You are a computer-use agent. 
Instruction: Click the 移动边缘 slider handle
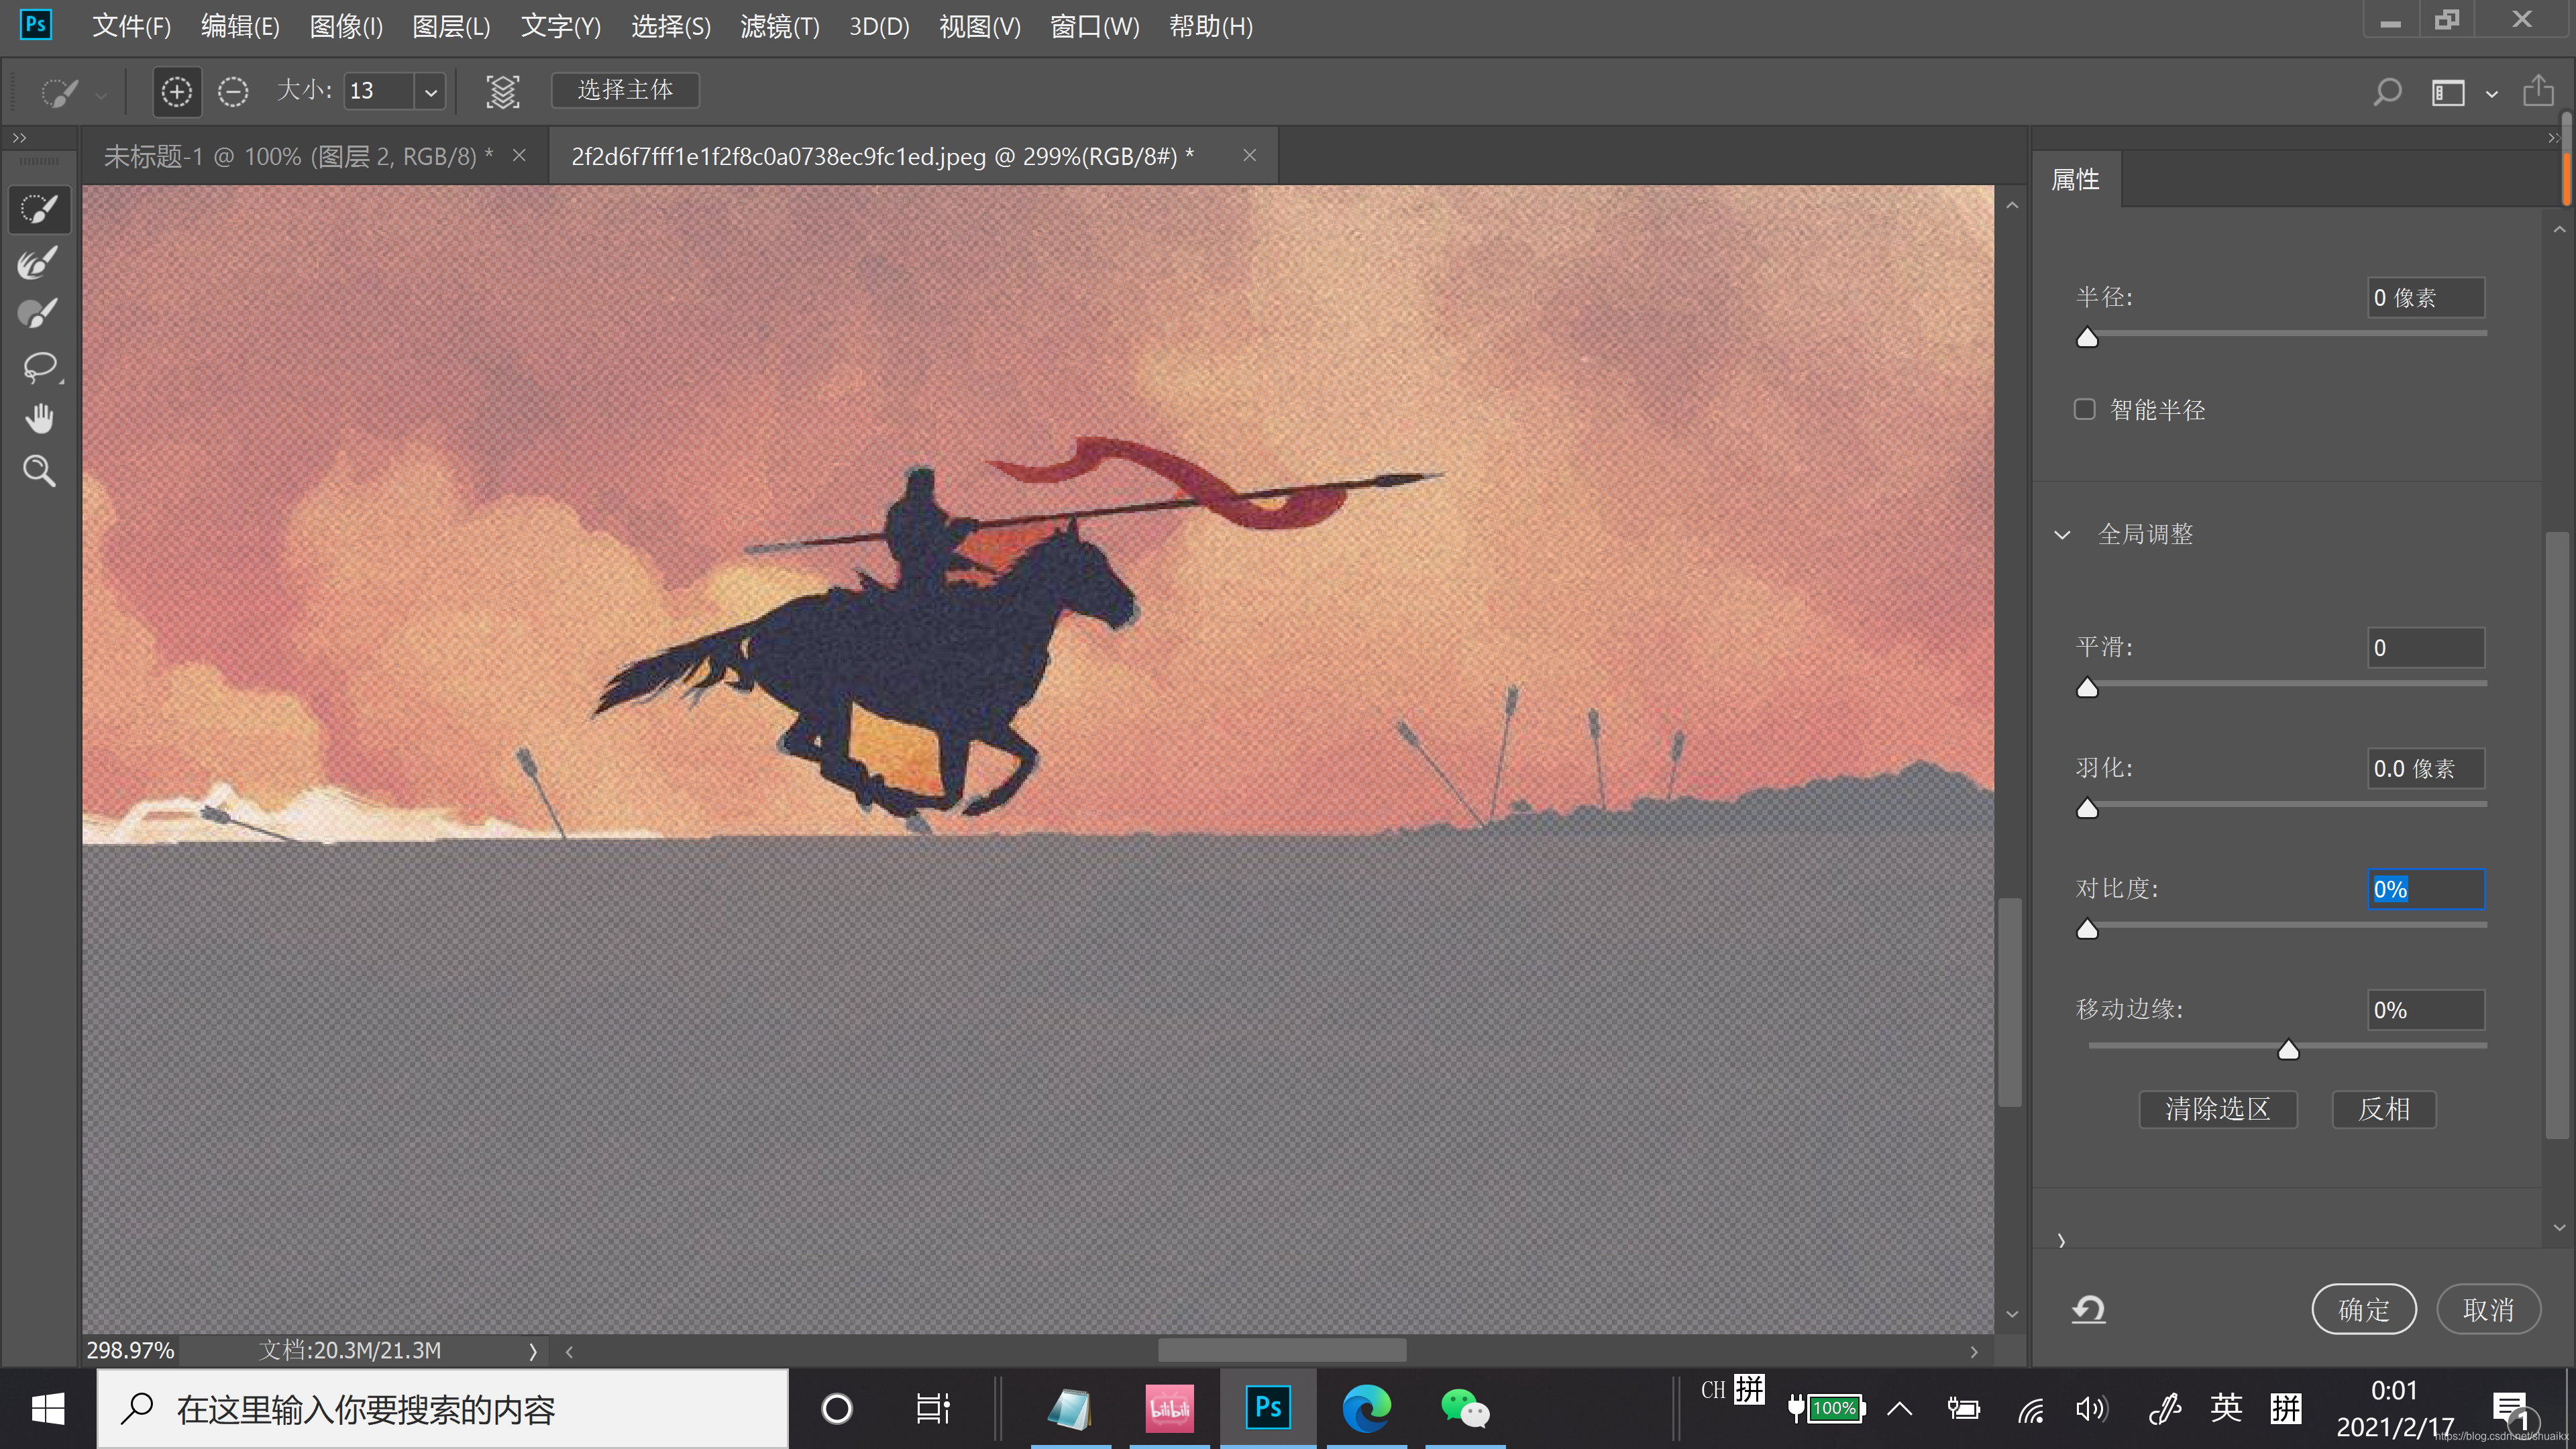tap(2288, 1050)
